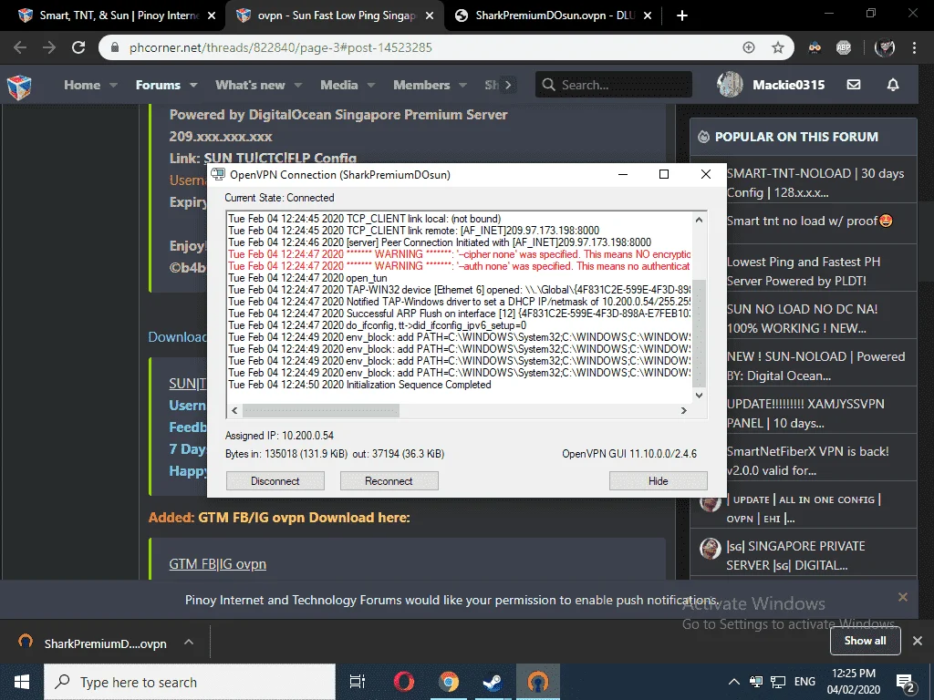Open SmartNetFiberX VPN is back thread
934x700 pixels.
808,460
